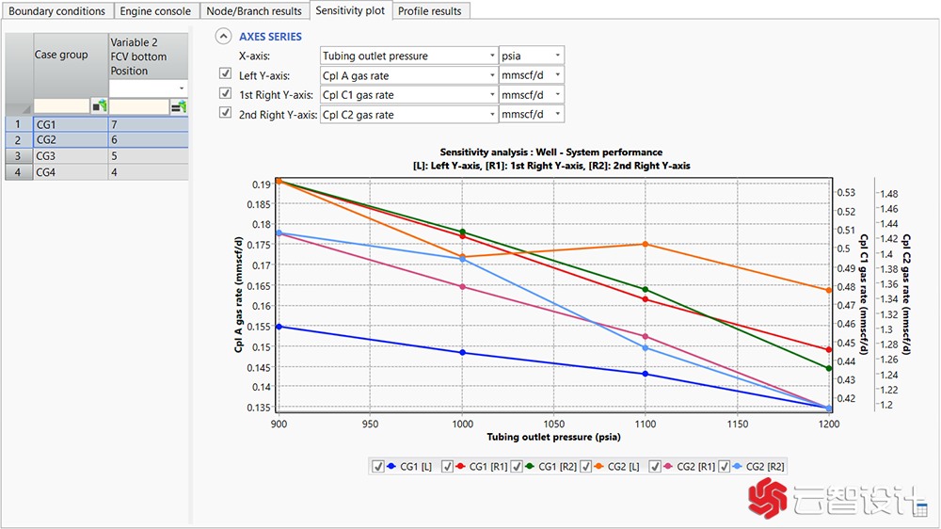Screen dimensions: 941x529
Task: Click the FCV position value 4 cell
Action: (149, 172)
